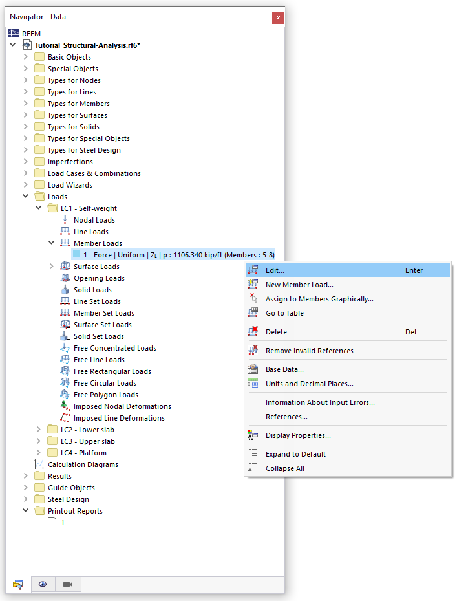Screen dimensions: 457x601
Task: Click the Solid Loads icon
Action: [x=65, y=289]
